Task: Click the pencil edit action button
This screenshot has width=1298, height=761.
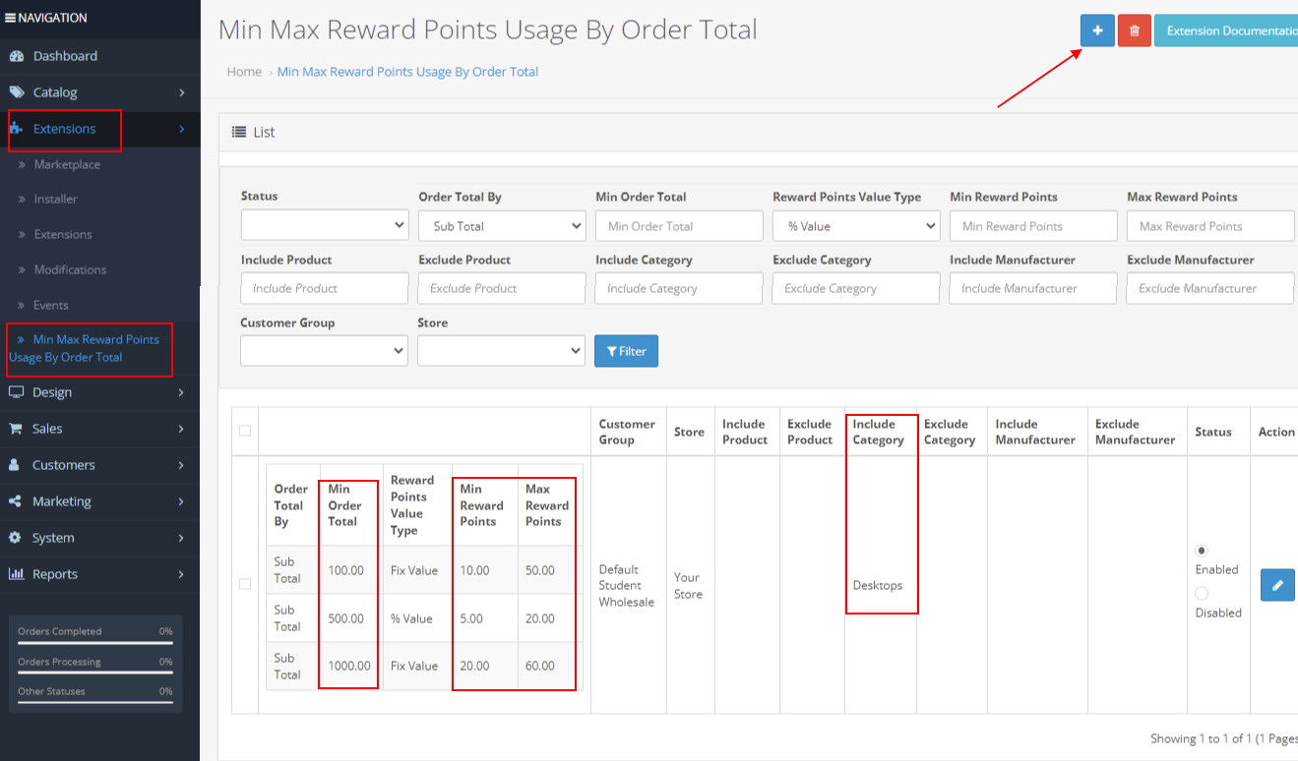Action: (1276, 585)
